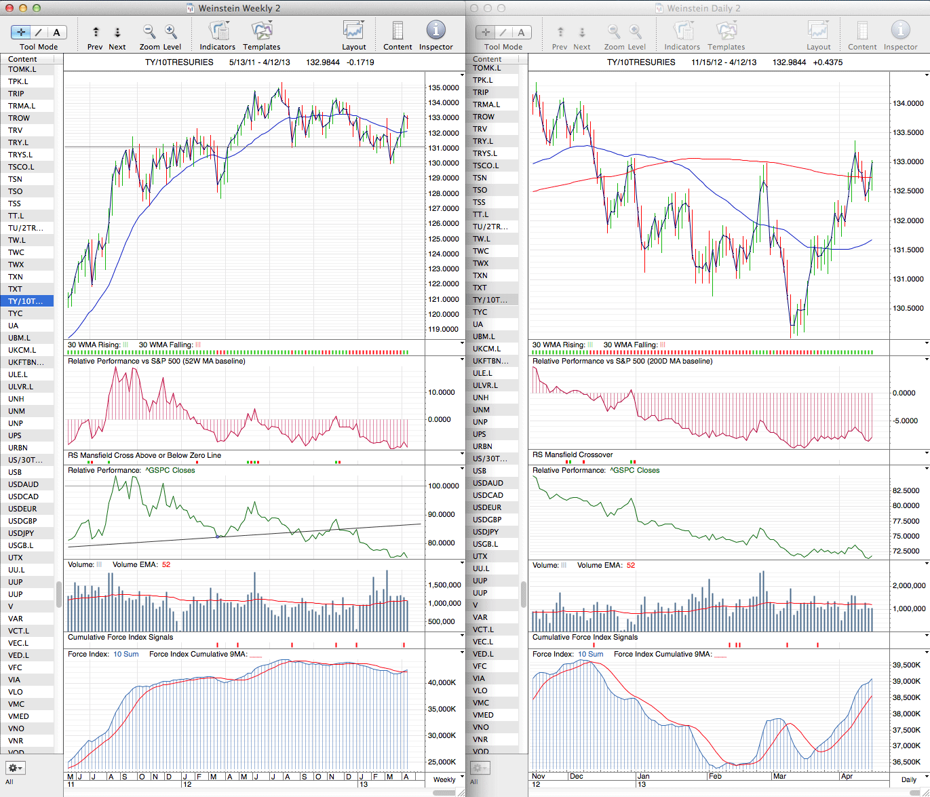The height and width of the screenshot is (797, 930).
Task: Open the Weekly periodicity selector at chart bottom
Action: coord(445,779)
